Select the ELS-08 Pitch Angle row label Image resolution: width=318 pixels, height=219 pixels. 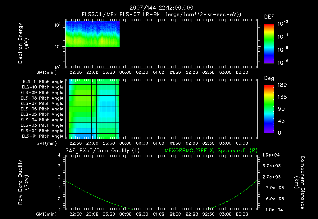click(x=42, y=98)
